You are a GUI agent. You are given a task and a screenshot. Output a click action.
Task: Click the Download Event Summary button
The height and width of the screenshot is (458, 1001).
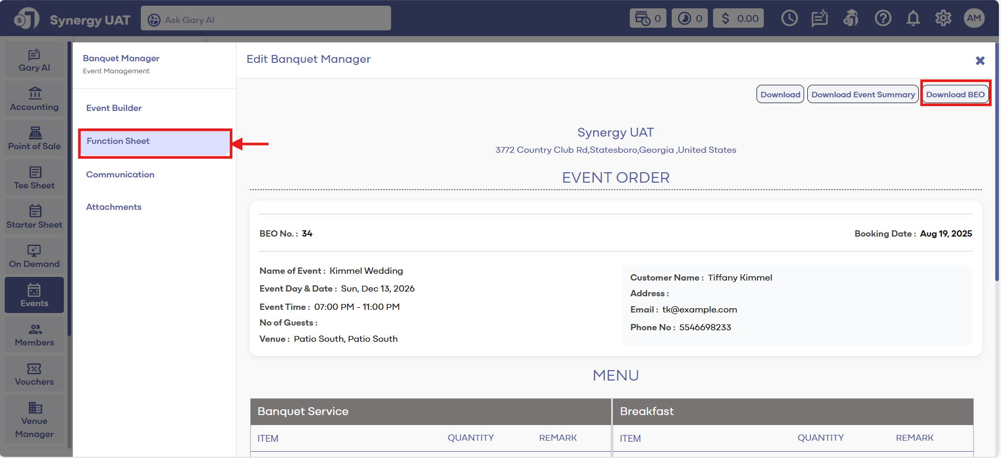pos(863,94)
